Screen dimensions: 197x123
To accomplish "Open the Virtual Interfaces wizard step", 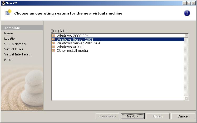I will click(17, 54).
